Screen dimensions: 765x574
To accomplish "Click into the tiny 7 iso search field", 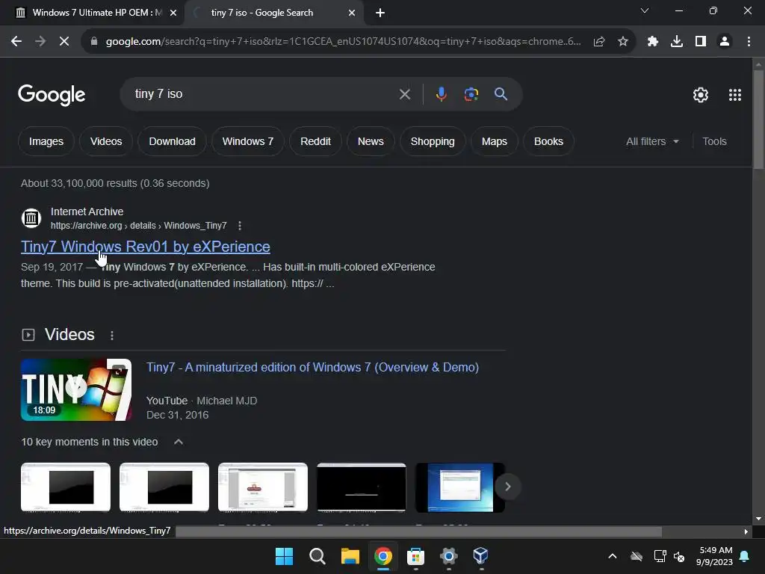I will tap(264, 94).
